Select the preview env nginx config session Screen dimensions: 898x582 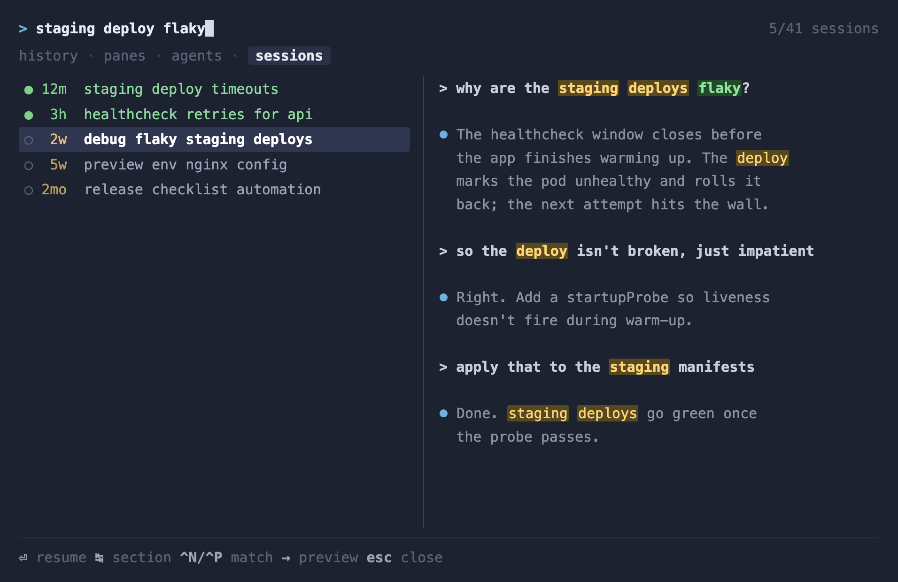tap(214, 165)
